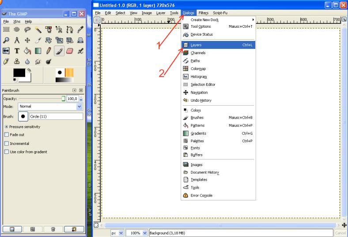The image size is (348, 237).
Task: Select the Flip tool
Action: (x=6, y=51)
